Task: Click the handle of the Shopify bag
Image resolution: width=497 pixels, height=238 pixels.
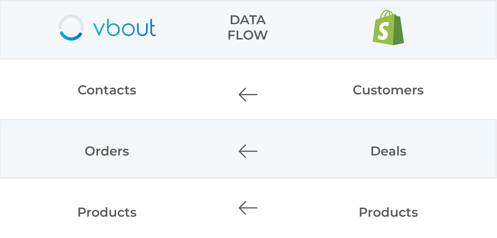Action: click(x=387, y=14)
